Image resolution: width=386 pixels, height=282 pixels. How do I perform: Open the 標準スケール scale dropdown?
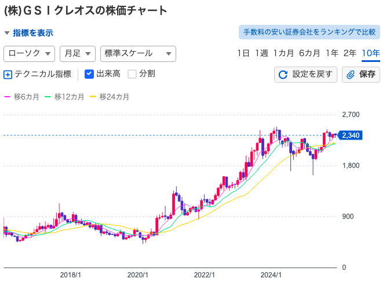137,53
